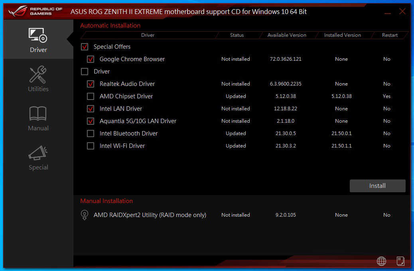Image resolution: width=414 pixels, height=271 pixels.
Task: Click the Driver column header
Action: pos(148,35)
